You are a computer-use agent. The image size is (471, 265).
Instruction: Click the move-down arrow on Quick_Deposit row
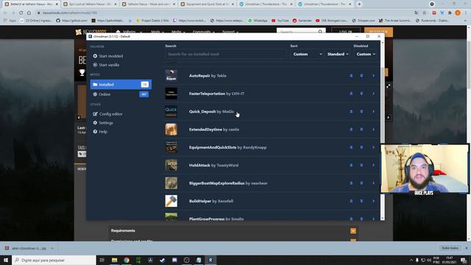coord(361,111)
